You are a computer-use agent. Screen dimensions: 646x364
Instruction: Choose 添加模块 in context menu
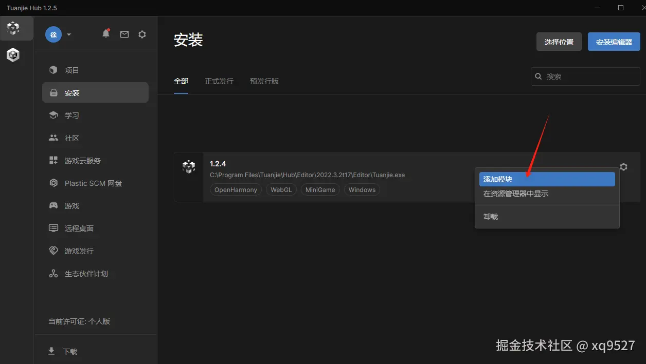click(547, 179)
